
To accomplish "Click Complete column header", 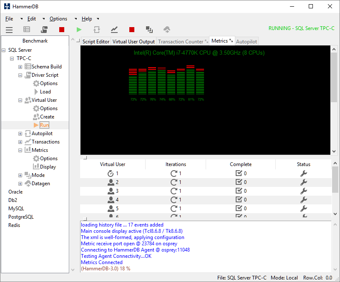I will tap(241, 164).
